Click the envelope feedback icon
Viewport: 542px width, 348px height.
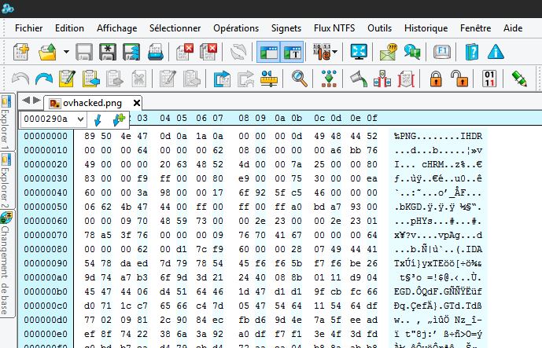point(388,52)
